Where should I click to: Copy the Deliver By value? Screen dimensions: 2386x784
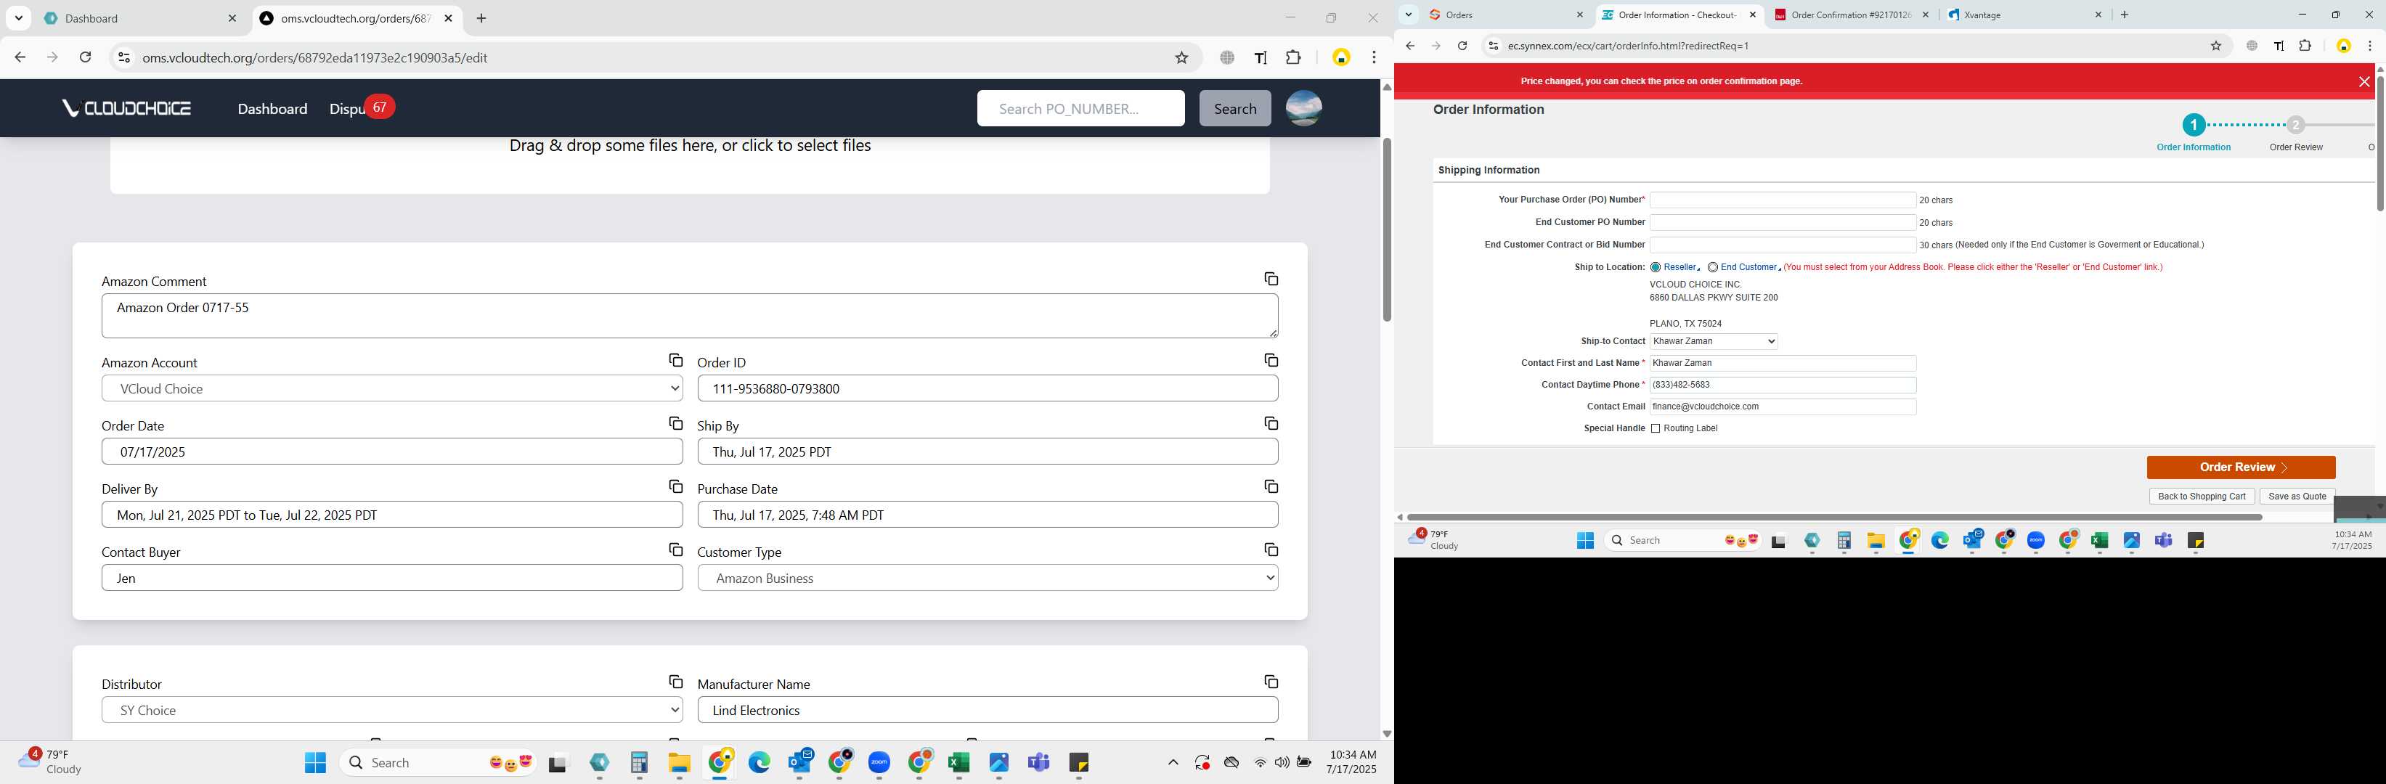pos(675,486)
